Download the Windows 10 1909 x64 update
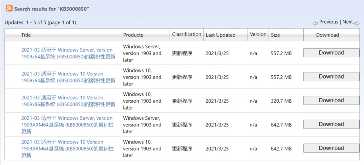364x165 pixels. (331, 77)
